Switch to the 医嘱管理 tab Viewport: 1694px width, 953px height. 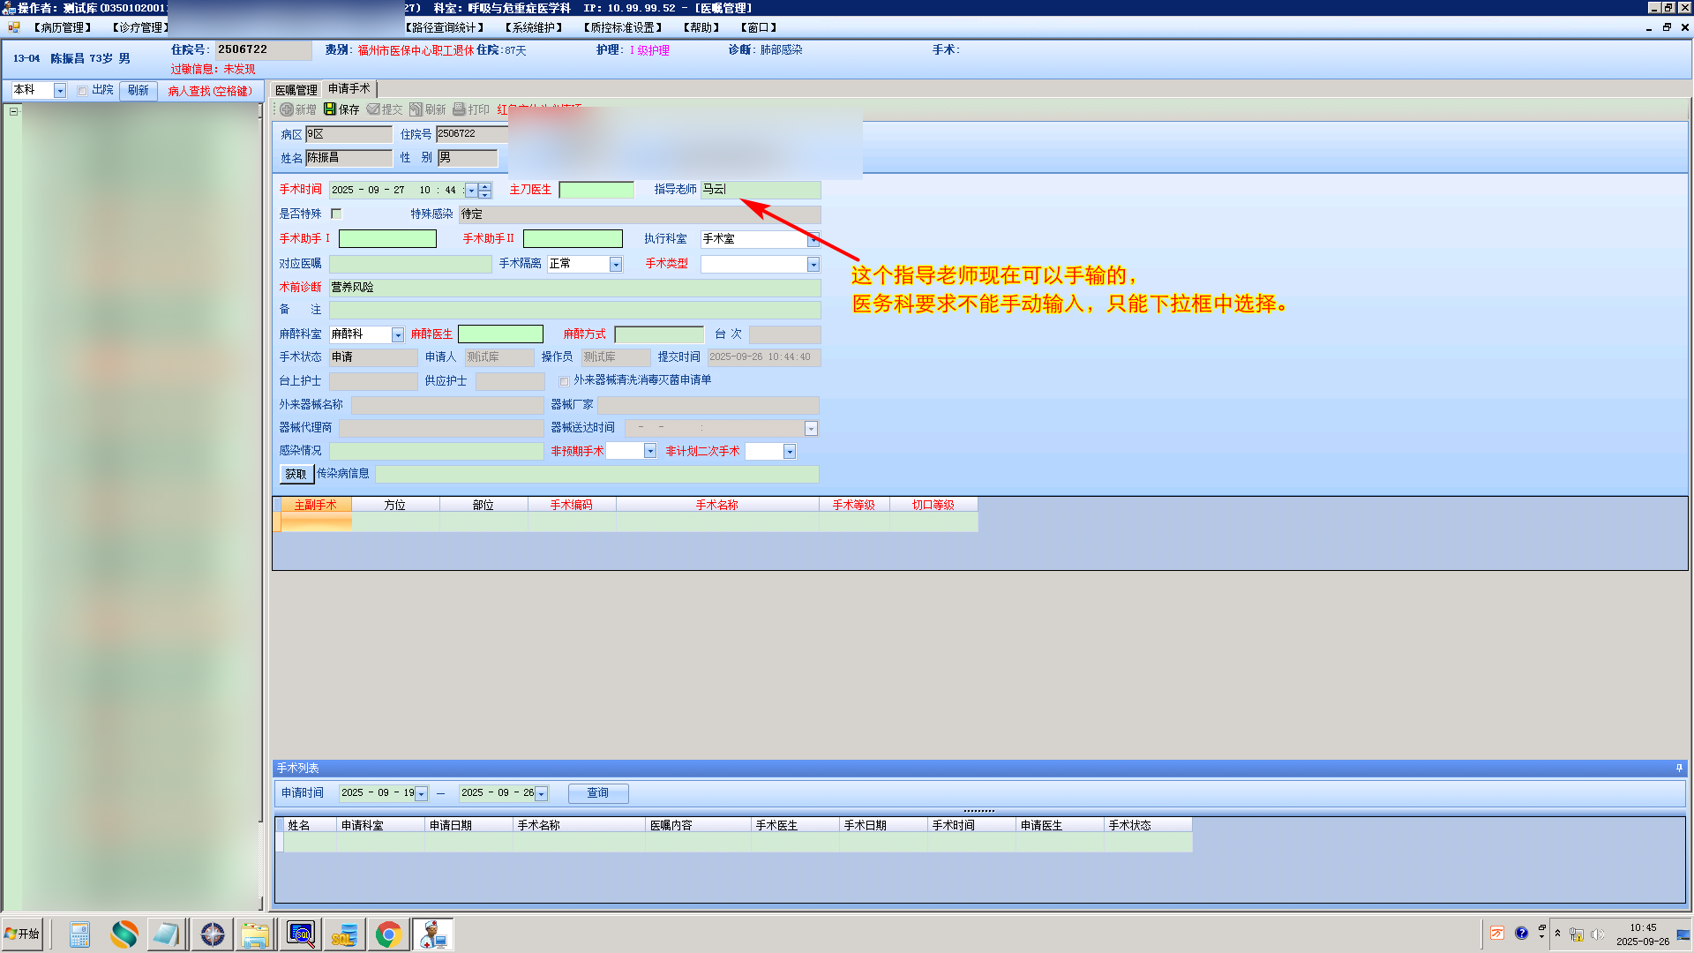click(x=296, y=90)
